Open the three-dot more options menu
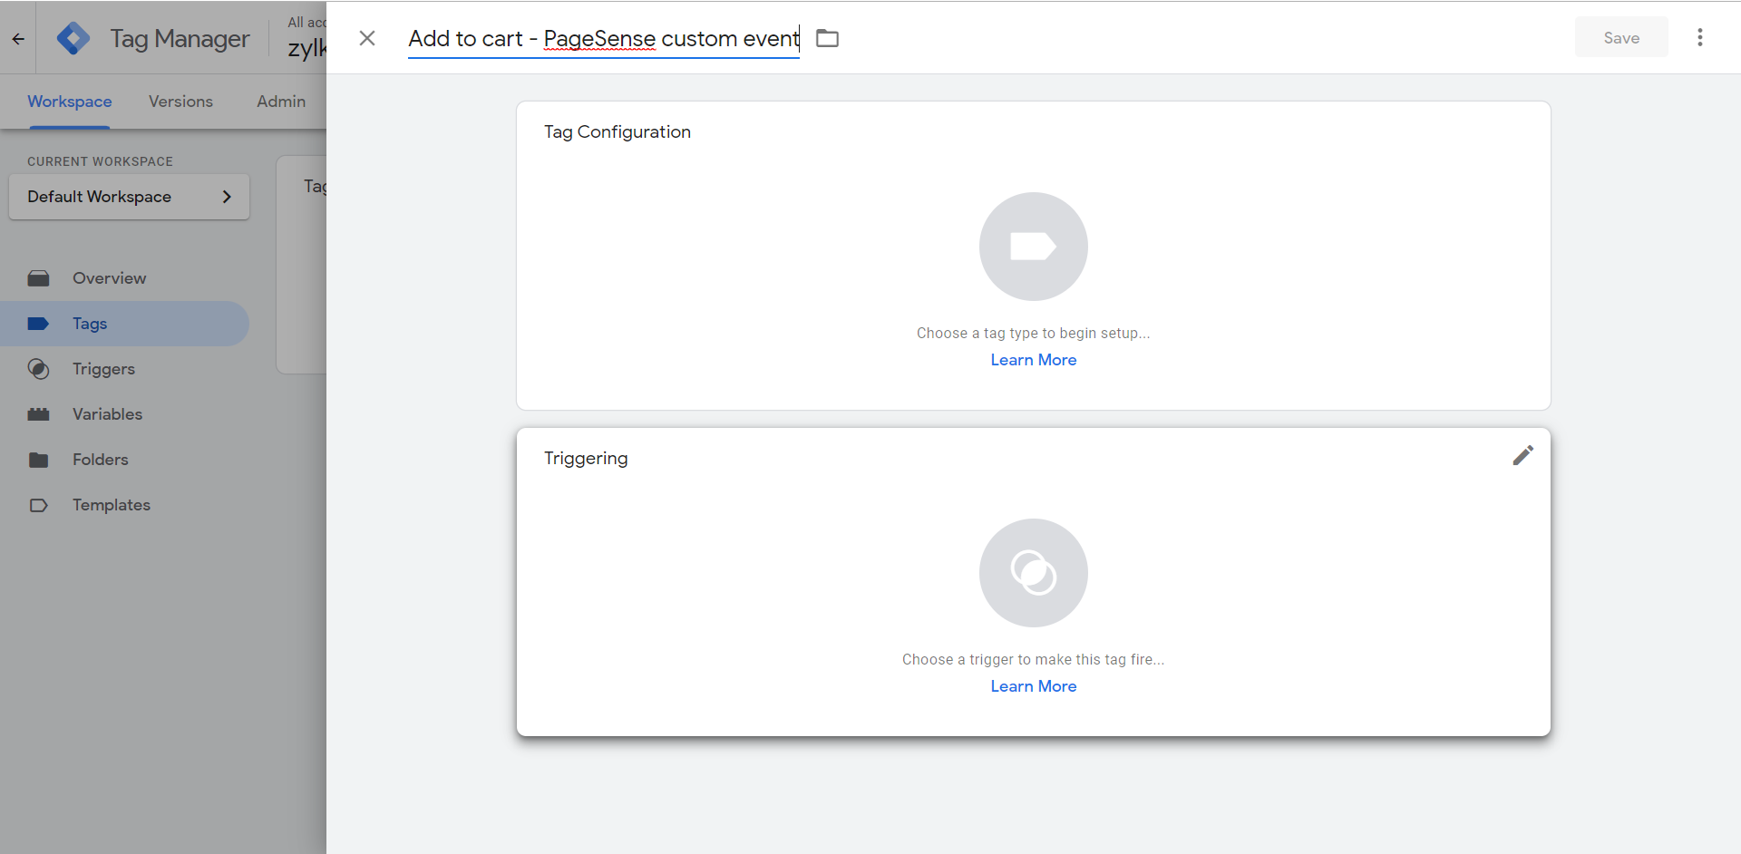Screen dimensions: 1741x854 tap(1700, 37)
